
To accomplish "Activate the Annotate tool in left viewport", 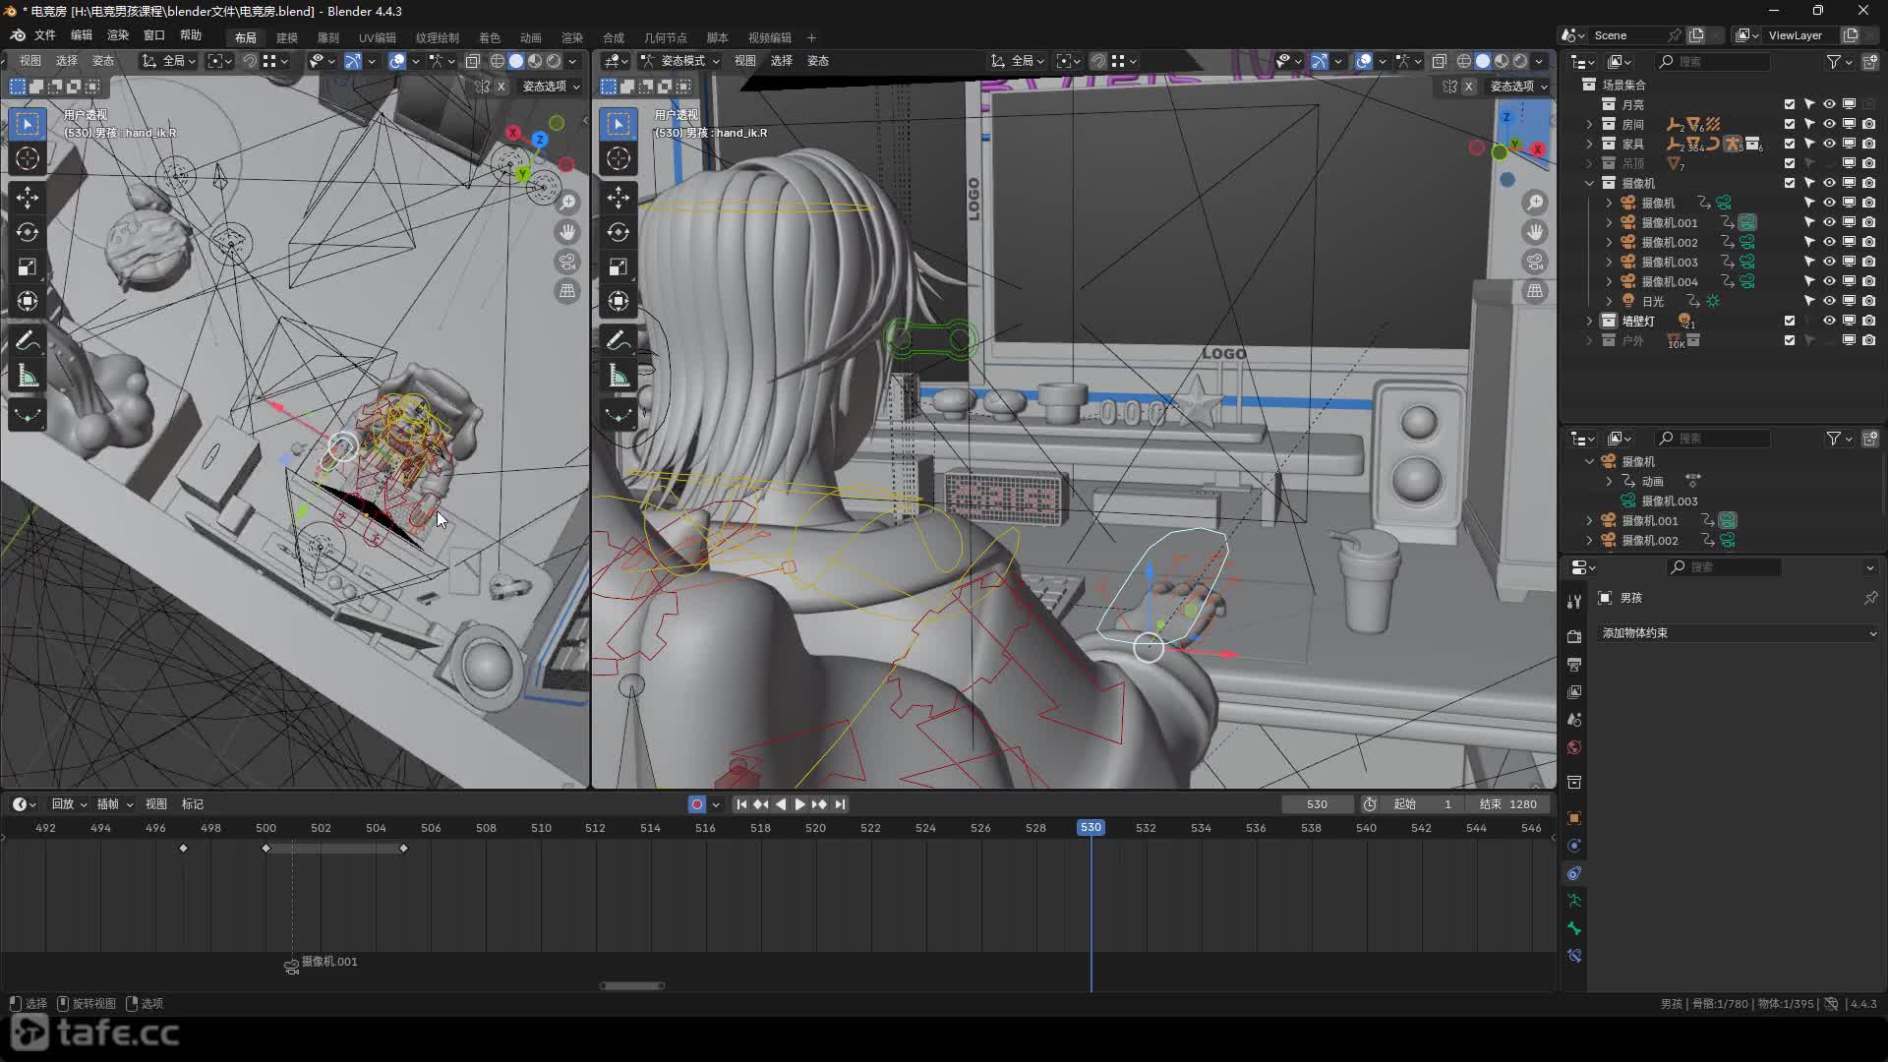I will pyautogui.click(x=27, y=341).
